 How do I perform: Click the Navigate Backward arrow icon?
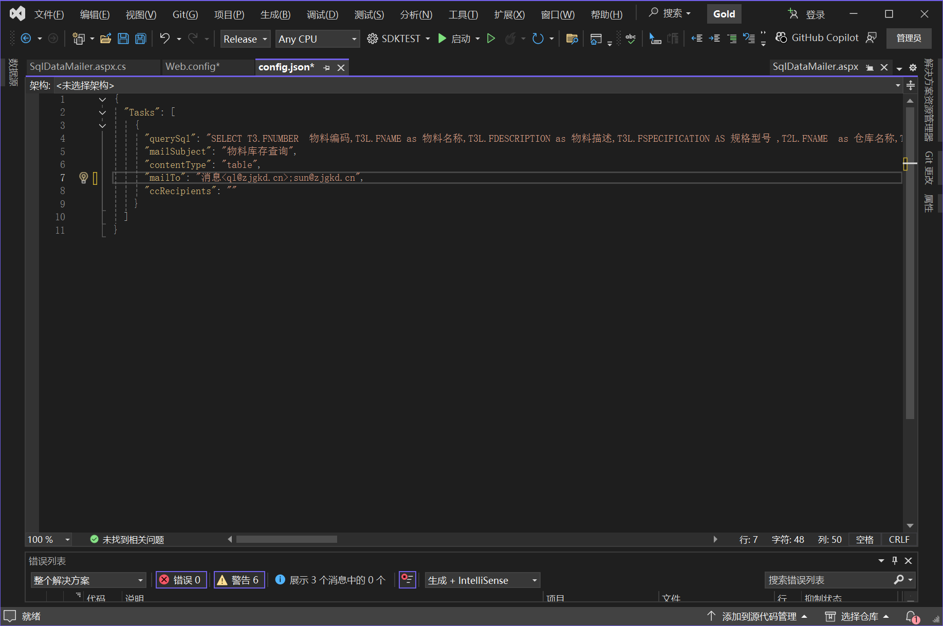(x=26, y=39)
